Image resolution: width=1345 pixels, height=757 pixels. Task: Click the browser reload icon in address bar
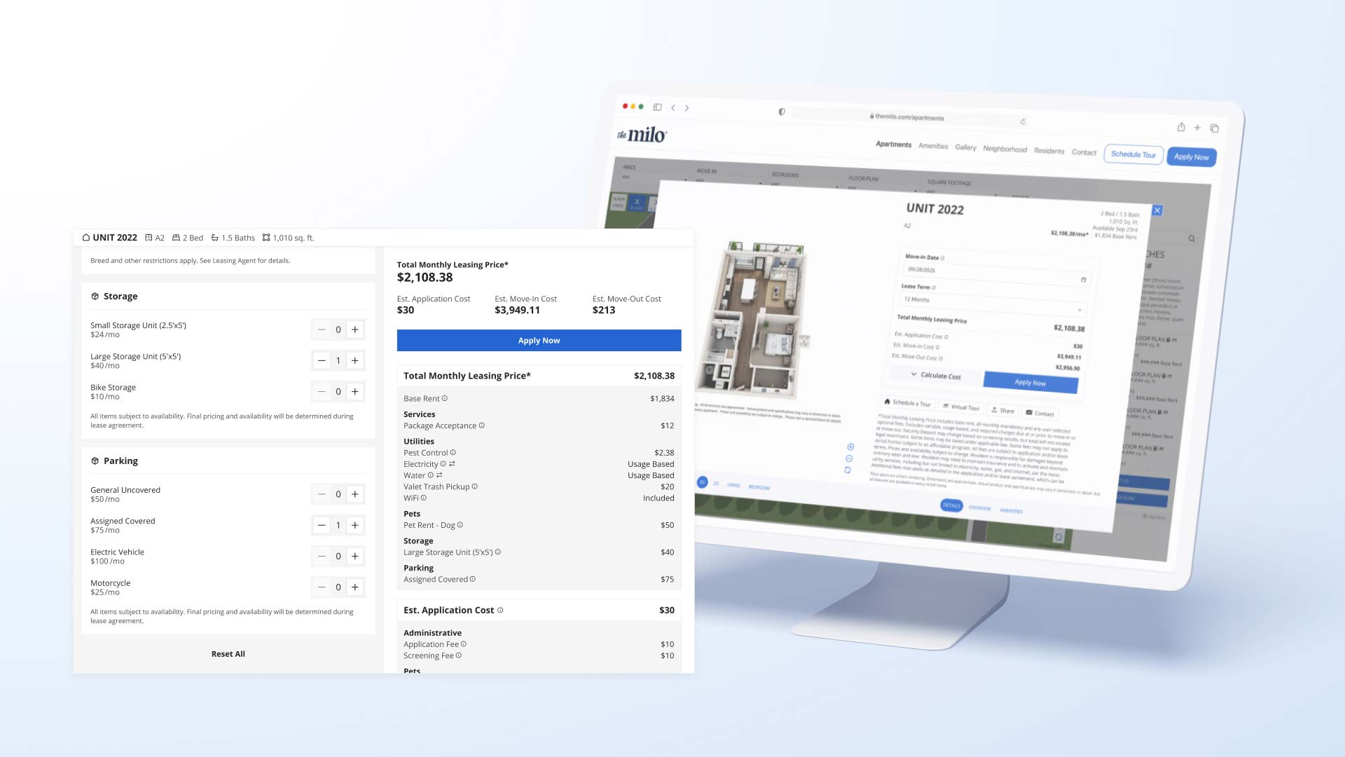(x=1023, y=122)
